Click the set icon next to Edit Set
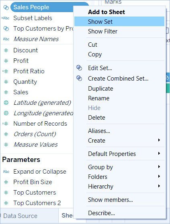The width and height of the screenshot is (170, 224). click(x=79, y=68)
